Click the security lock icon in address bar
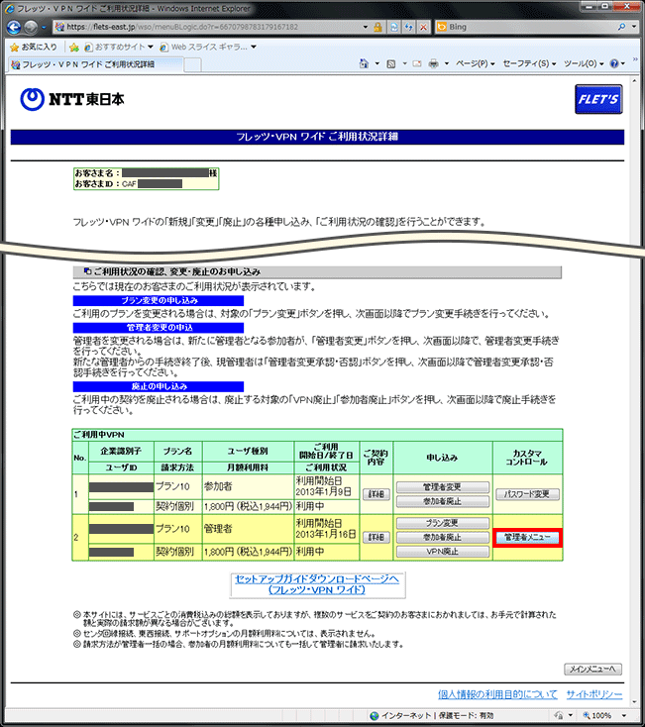The height and width of the screenshot is (727, 645). pyautogui.click(x=377, y=27)
